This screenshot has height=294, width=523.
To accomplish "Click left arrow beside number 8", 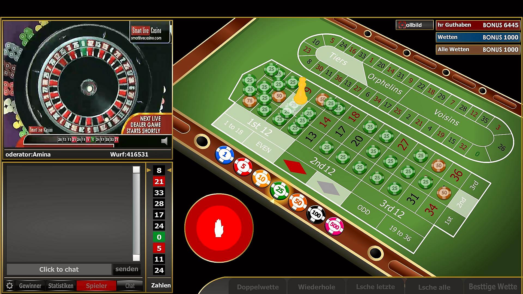I will click(149, 170).
